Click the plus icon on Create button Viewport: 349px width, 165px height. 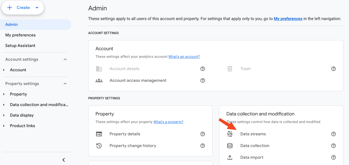[x=9, y=8]
